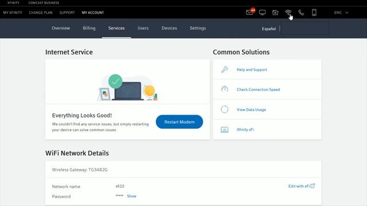Select the Services tab
Viewport: 367px width, 206px height.
116,28
